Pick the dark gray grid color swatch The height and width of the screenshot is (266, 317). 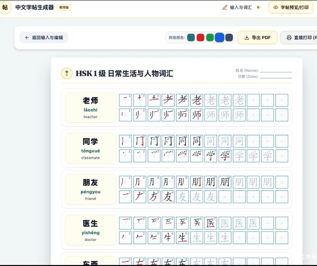(229, 38)
